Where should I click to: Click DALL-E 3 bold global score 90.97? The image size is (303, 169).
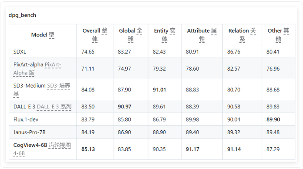[x=125, y=107]
